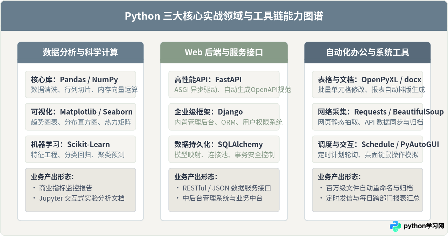Click '企业级框架：Django' card title

209,112
